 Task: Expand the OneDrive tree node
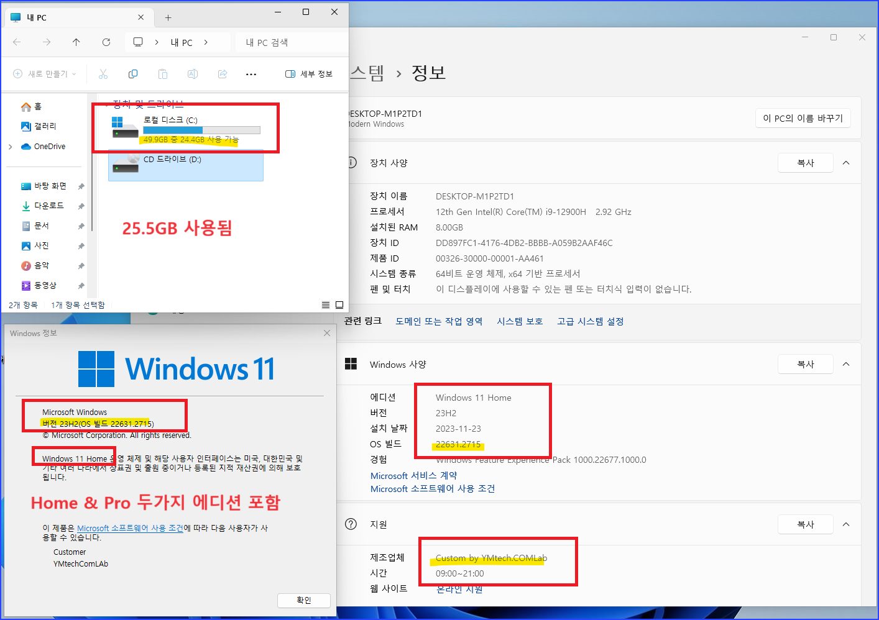(11, 147)
